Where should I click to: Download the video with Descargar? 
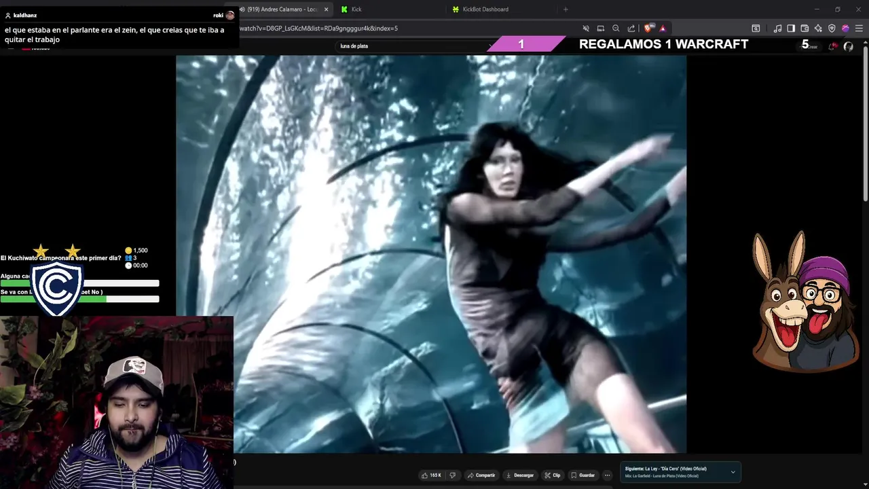click(x=520, y=475)
